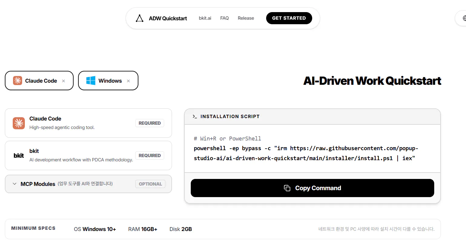Open the MCP Modules optional section
Viewport: 466px width, 241px height.
[x=88, y=184]
